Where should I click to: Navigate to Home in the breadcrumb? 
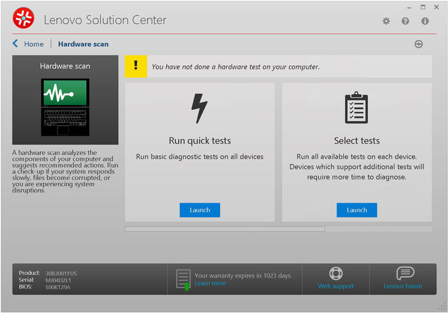point(34,44)
